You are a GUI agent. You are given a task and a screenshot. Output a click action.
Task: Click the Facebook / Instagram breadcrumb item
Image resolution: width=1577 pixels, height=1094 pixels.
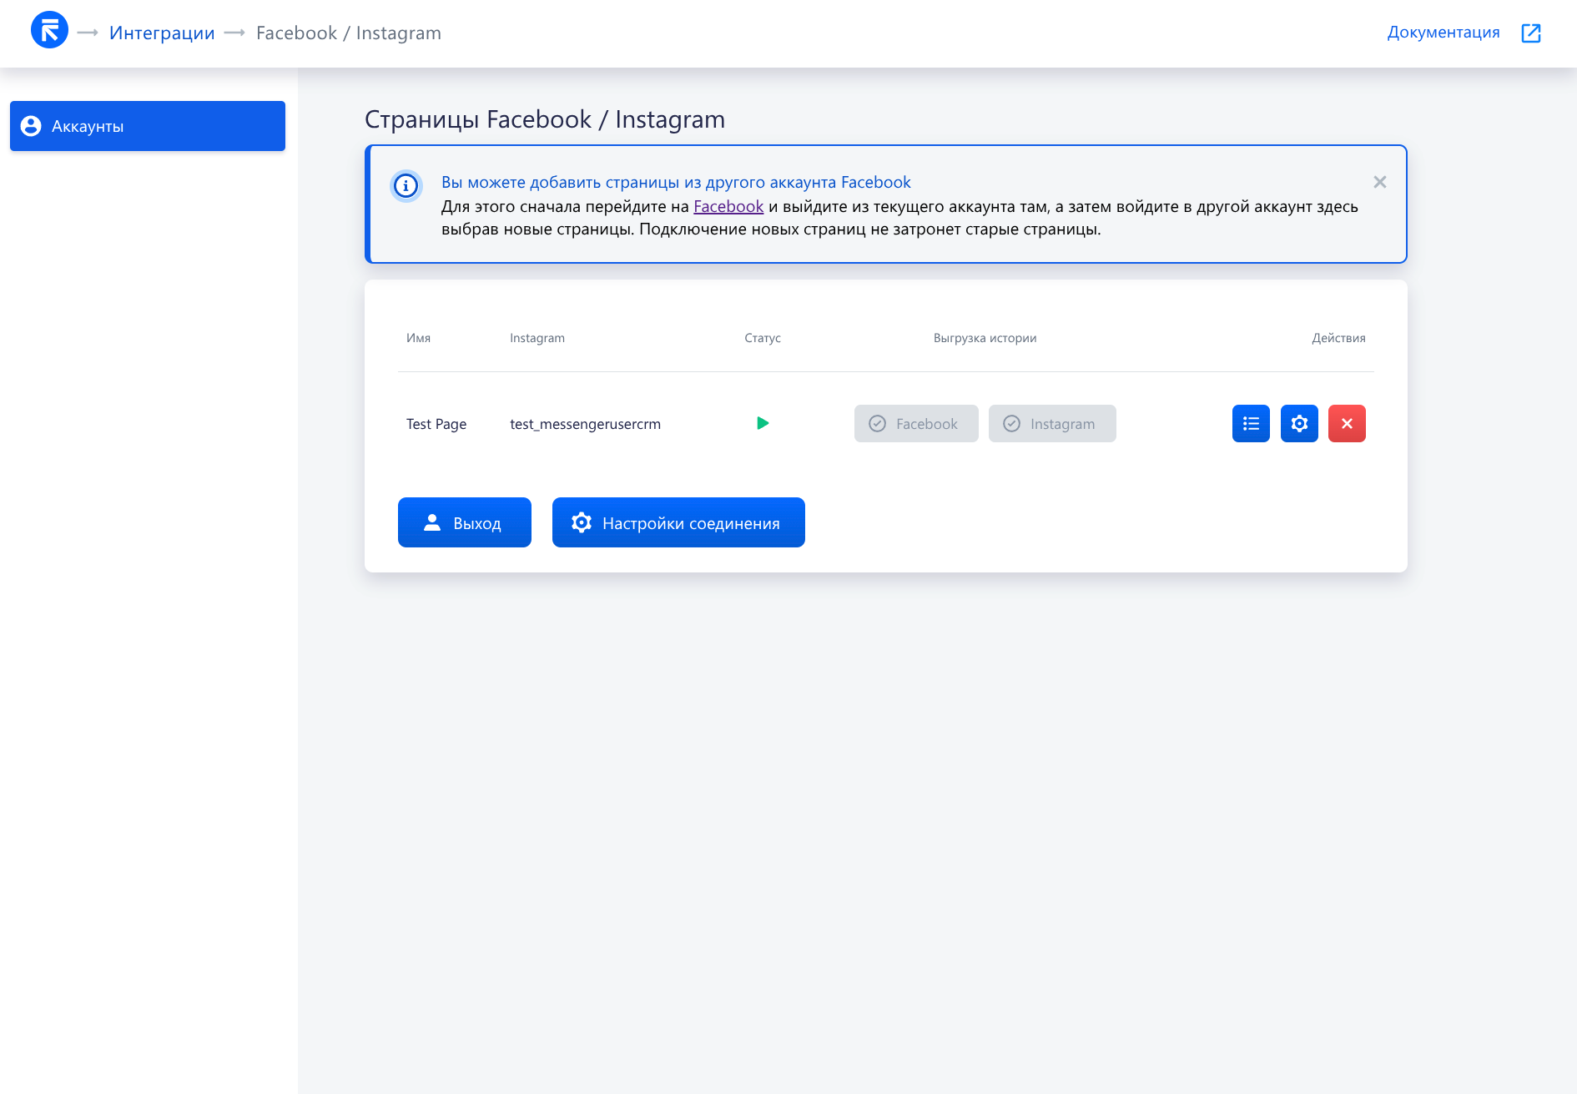(348, 33)
